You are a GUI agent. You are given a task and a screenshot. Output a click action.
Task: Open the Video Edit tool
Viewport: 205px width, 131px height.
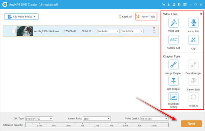click(173, 23)
